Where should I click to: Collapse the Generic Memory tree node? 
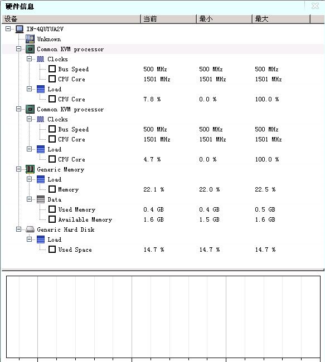(x=18, y=169)
